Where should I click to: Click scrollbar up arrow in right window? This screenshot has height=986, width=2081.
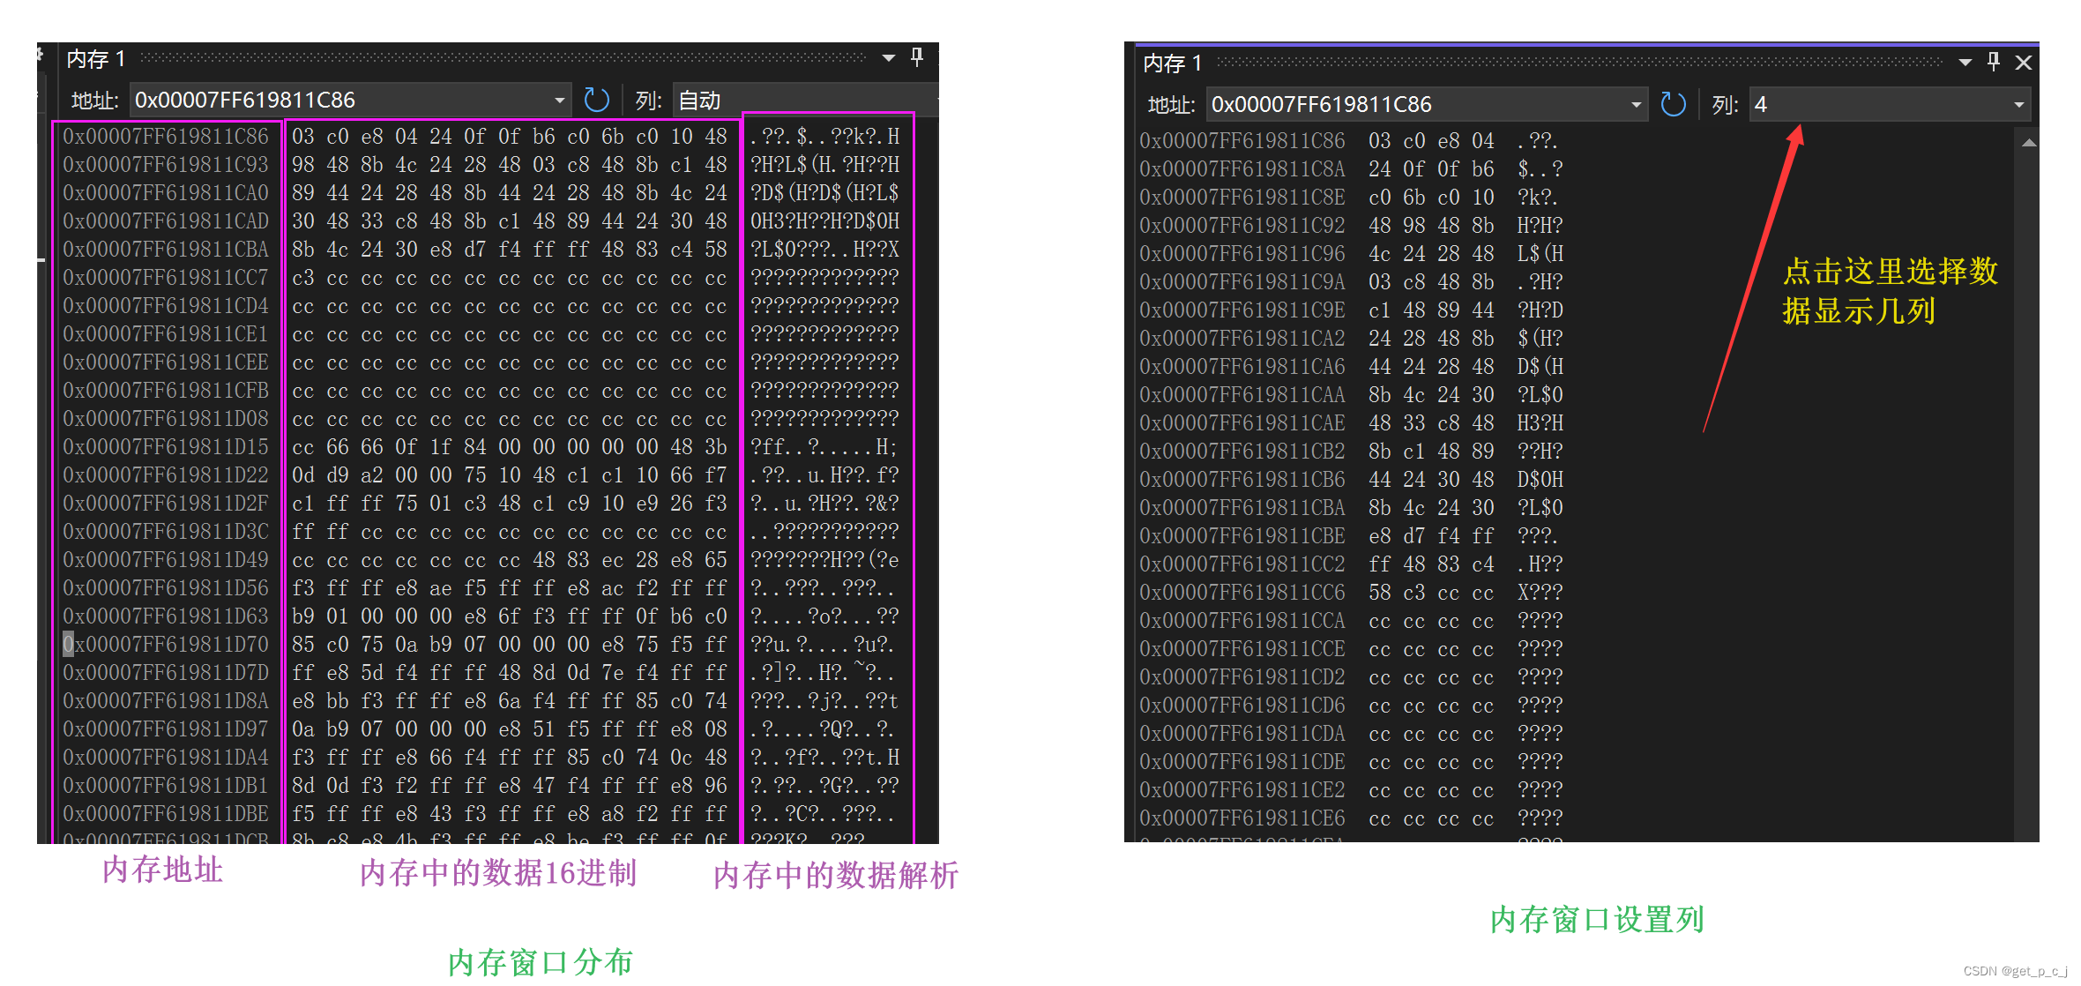click(2029, 143)
